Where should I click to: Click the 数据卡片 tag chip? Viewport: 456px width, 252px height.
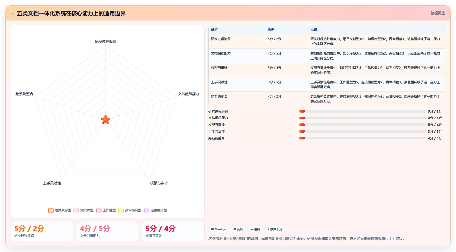point(275,229)
